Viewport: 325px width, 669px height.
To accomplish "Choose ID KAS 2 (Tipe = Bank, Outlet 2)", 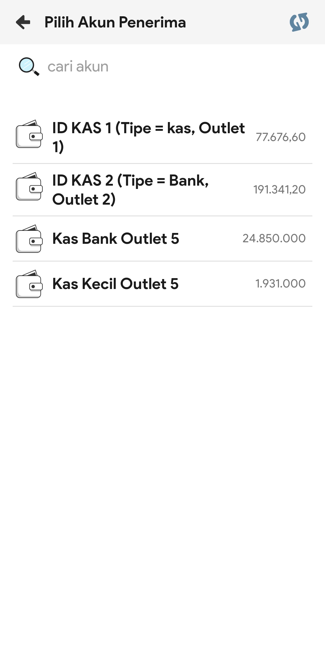I will [131, 190].
